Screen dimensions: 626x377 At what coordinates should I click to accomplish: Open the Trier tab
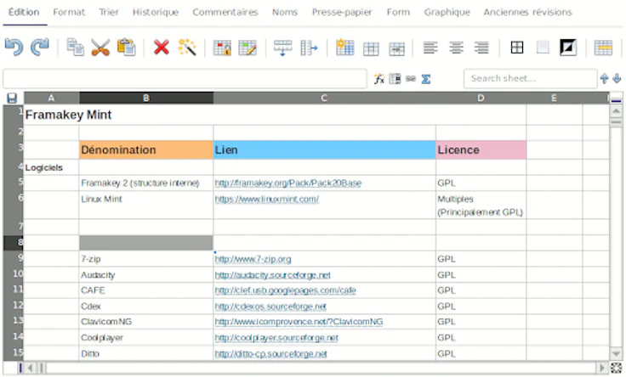pyautogui.click(x=109, y=13)
